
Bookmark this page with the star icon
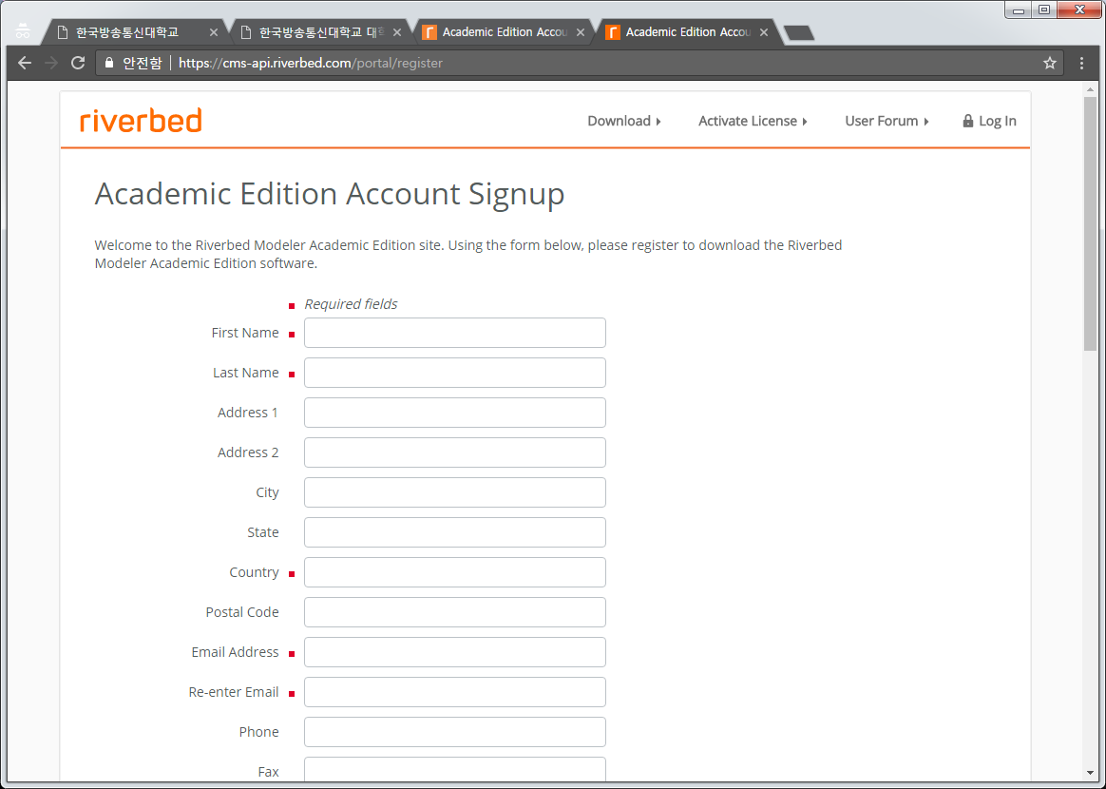(1050, 63)
